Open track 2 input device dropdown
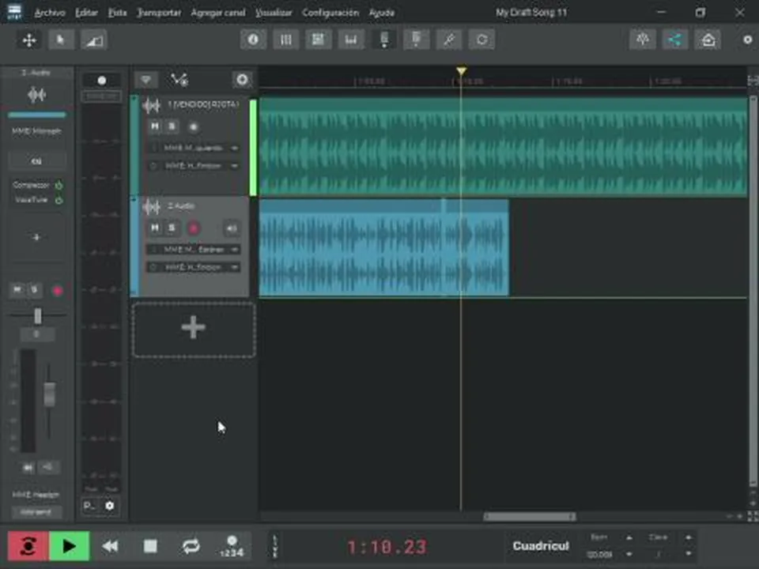Screen dimensions: 759x569 (193, 249)
